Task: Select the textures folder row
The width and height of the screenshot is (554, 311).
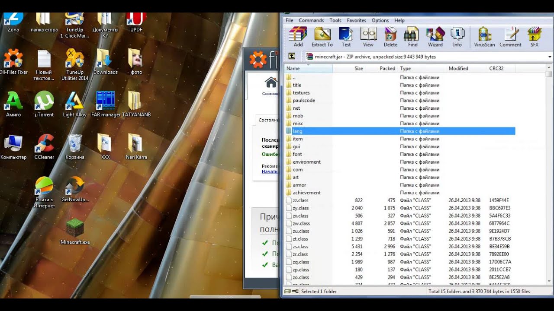Action: (x=400, y=92)
